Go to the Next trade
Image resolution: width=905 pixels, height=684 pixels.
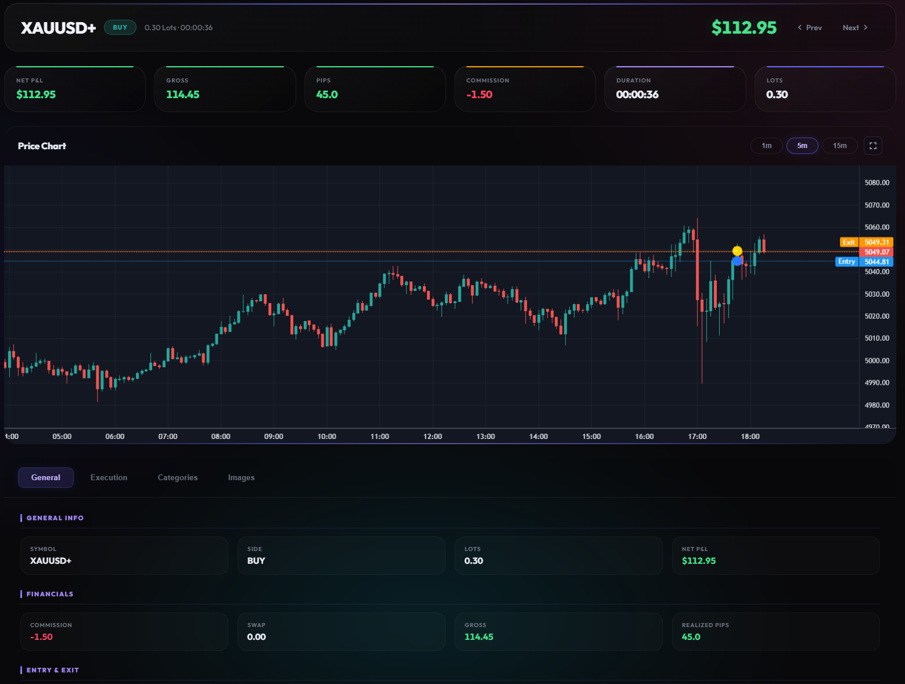(x=855, y=28)
